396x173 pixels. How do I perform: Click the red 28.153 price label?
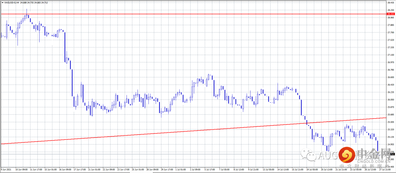(390, 14)
